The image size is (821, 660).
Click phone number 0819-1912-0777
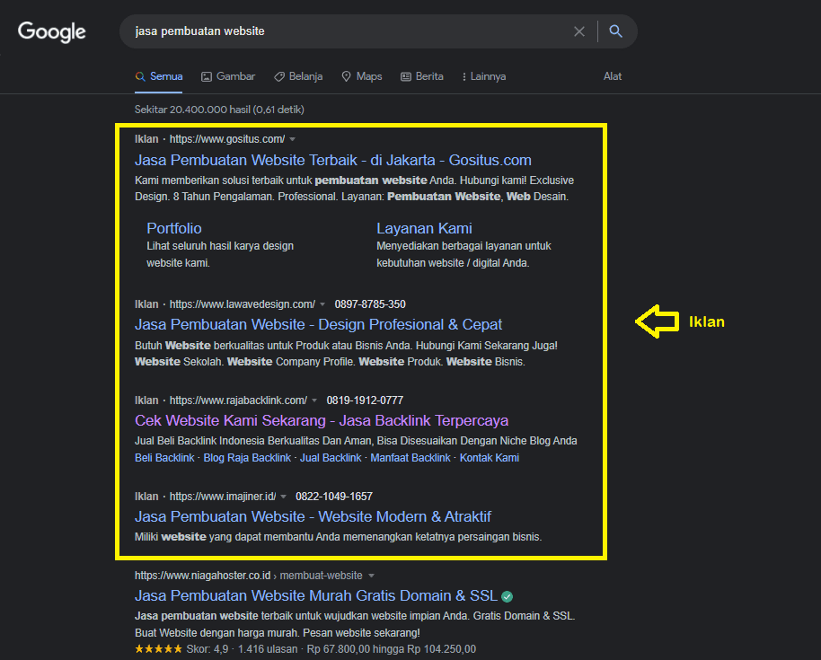pos(365,400)
